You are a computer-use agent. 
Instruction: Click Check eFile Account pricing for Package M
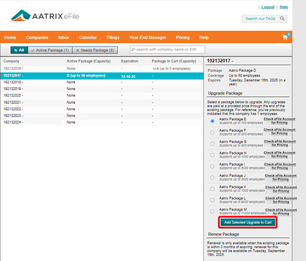[281, 212]
